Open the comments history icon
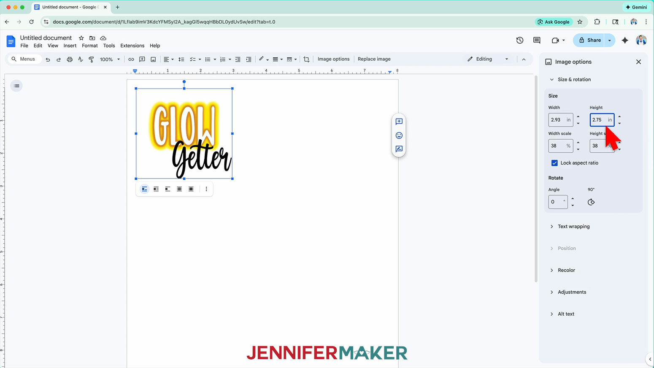Screen dimensions: 654x368 coord(537,40)
